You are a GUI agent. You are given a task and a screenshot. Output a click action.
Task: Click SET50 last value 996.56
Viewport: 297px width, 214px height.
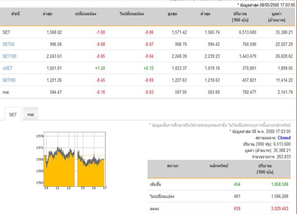(55, 45)
